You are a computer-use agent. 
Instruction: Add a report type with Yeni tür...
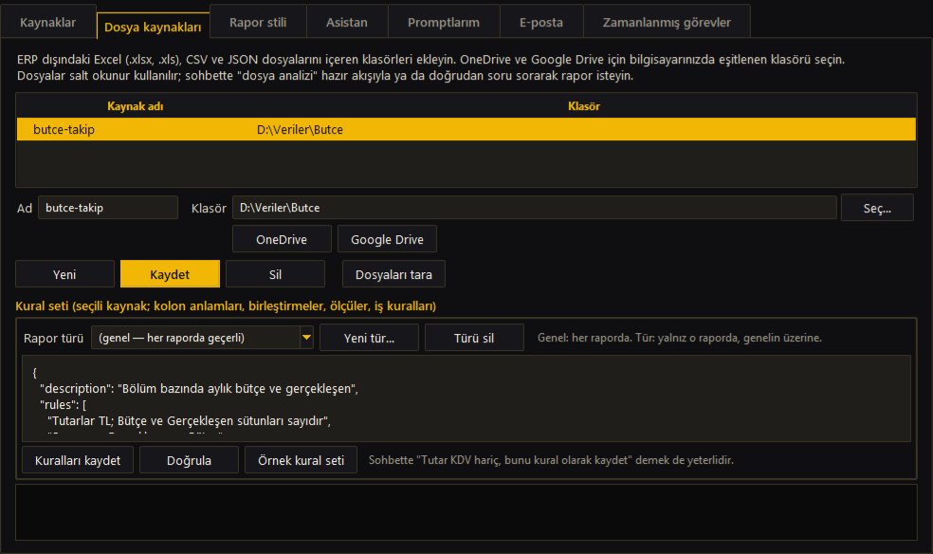(369, 338)
